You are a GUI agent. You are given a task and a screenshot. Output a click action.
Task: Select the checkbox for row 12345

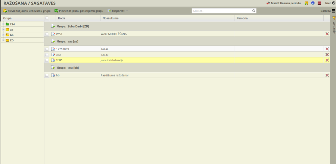[x=47, y=60]
